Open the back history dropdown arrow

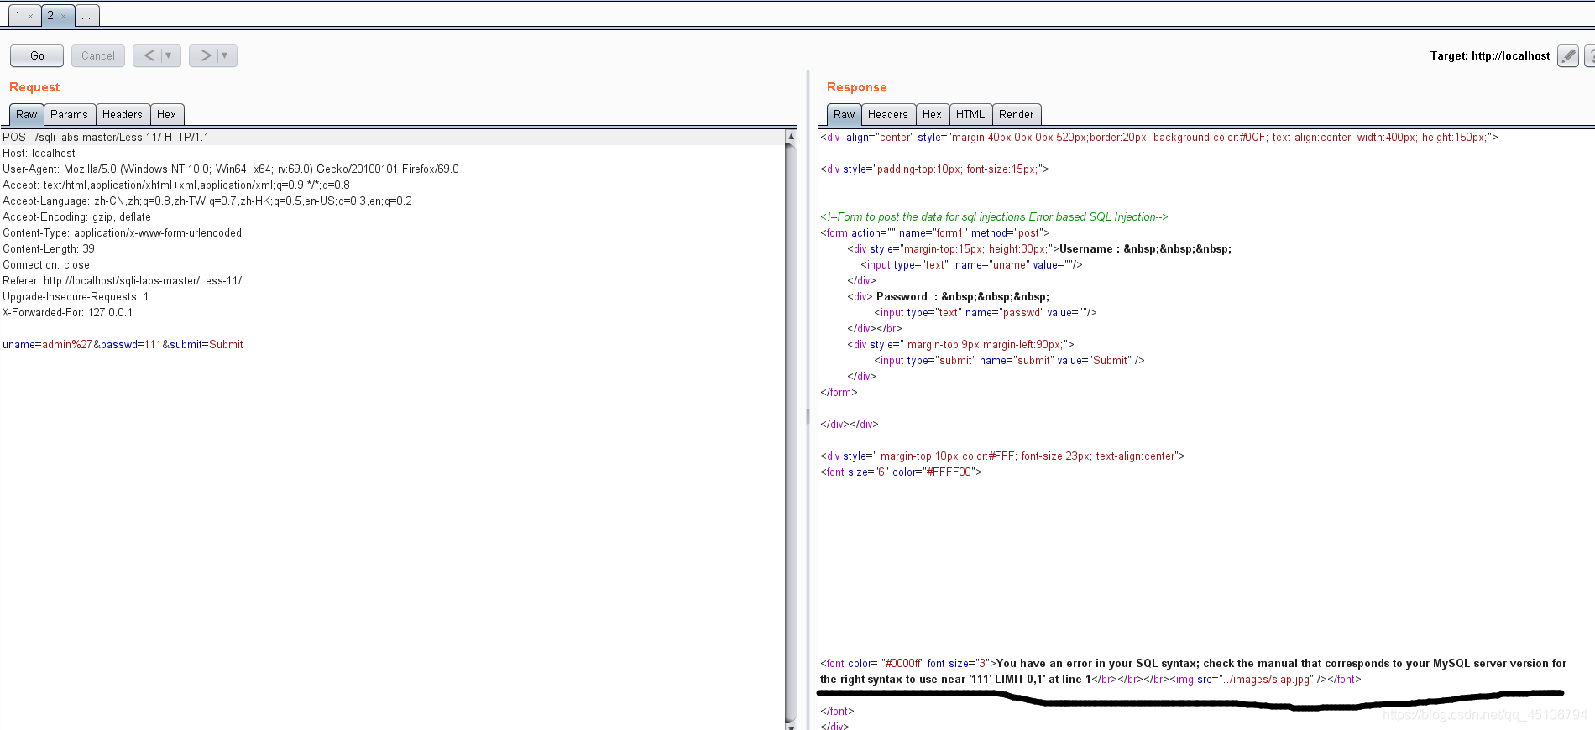(169, 55)
